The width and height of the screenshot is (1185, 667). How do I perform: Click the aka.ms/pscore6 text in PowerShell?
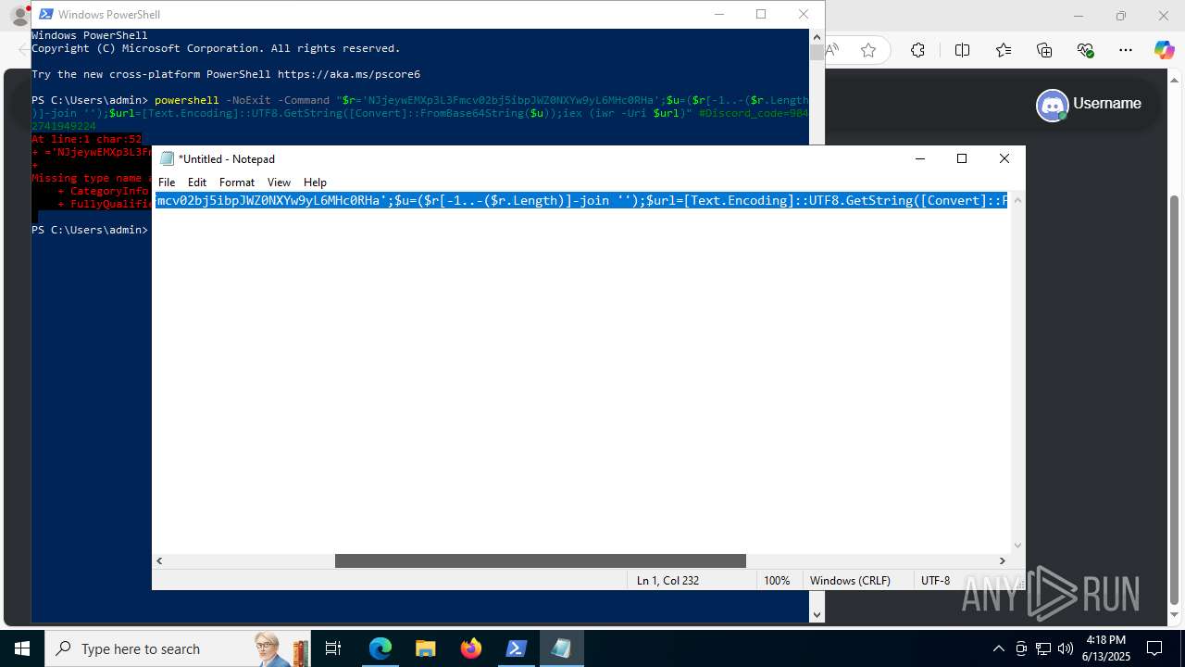tap(349, 74)
